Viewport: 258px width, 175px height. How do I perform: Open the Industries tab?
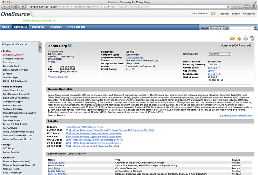click(55, 27)
